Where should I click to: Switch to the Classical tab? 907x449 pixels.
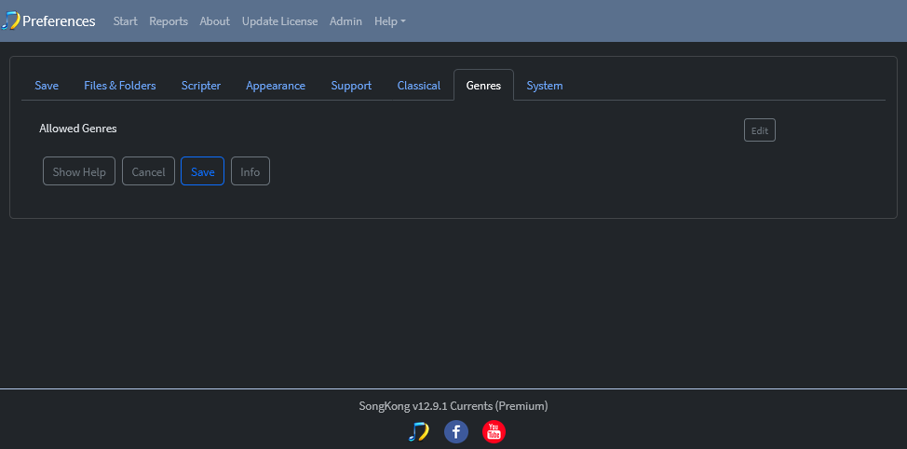[419, 86]
